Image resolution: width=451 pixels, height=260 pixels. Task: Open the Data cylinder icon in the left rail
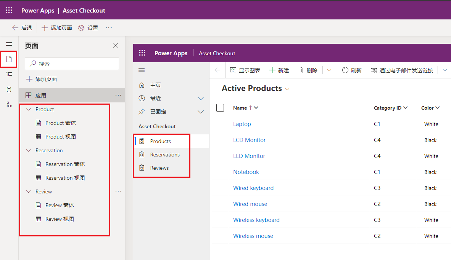(x=9, y=89)
